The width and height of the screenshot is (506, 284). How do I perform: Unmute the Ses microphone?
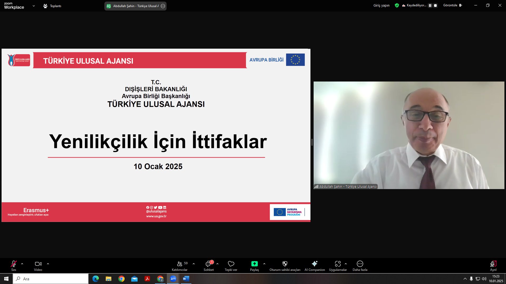[14, 264]
